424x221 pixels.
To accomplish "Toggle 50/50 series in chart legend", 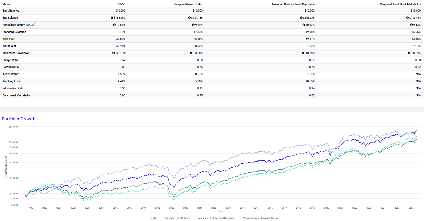I will click(x=152, y=218).
